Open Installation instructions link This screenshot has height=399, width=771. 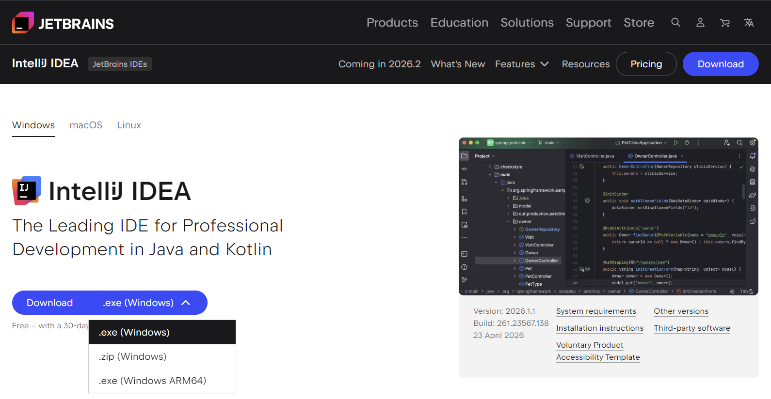[600, 328]
